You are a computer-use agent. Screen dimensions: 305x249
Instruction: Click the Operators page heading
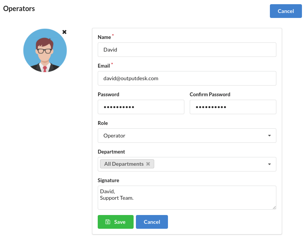(x=19, y=8)
